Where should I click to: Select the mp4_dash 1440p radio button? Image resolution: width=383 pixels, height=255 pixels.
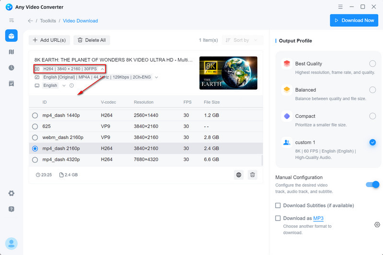tap(35, 116)
